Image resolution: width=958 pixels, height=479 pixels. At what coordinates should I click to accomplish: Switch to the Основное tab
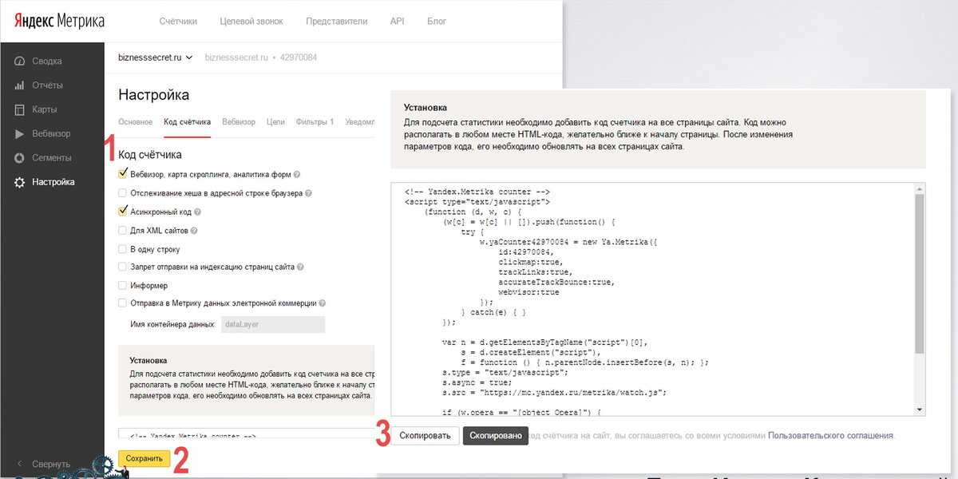coord(135,122)
